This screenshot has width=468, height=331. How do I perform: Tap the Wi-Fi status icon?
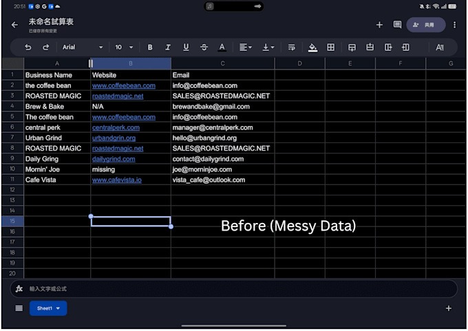(x=436, y=6)
